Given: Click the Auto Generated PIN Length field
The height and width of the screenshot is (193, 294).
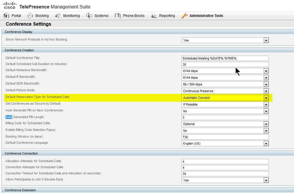Looking at the screenshot, I should 225,117.
